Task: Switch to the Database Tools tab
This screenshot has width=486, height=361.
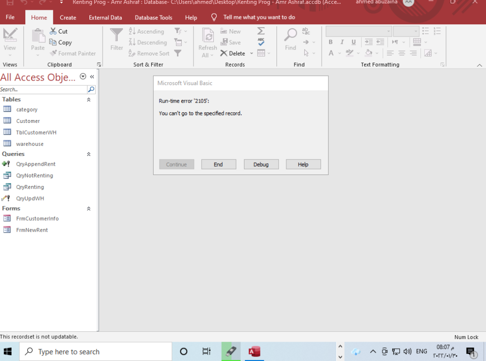Action: click(154, 17)
